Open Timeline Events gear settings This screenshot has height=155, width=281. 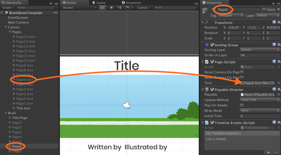279,123
